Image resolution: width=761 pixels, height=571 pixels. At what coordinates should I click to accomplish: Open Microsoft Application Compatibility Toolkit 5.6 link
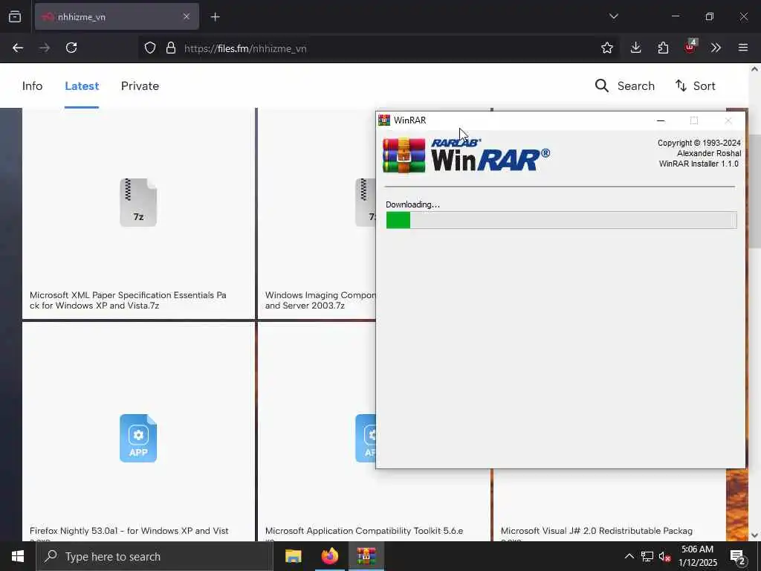tap(364, 531)
